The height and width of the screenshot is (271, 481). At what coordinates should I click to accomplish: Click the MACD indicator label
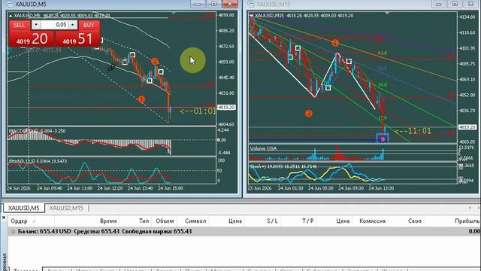click(x=37, y=131)
